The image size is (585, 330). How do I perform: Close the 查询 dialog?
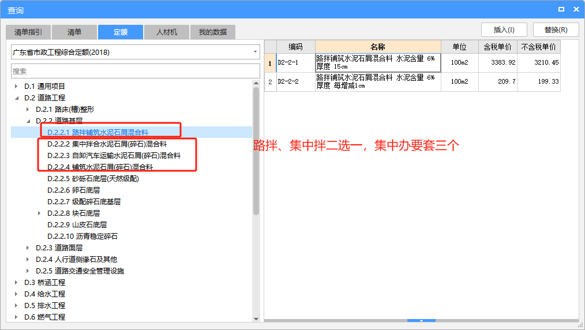click(x=576, y=9)
